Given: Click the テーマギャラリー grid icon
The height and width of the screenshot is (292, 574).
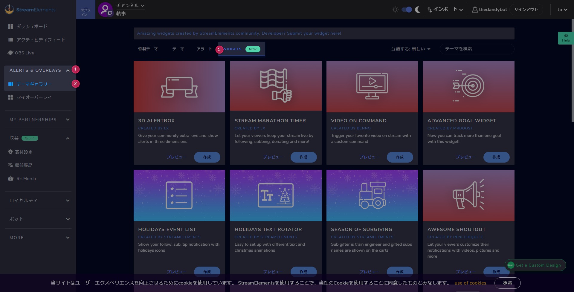Looking at the screenshot, I should point(11,84).
